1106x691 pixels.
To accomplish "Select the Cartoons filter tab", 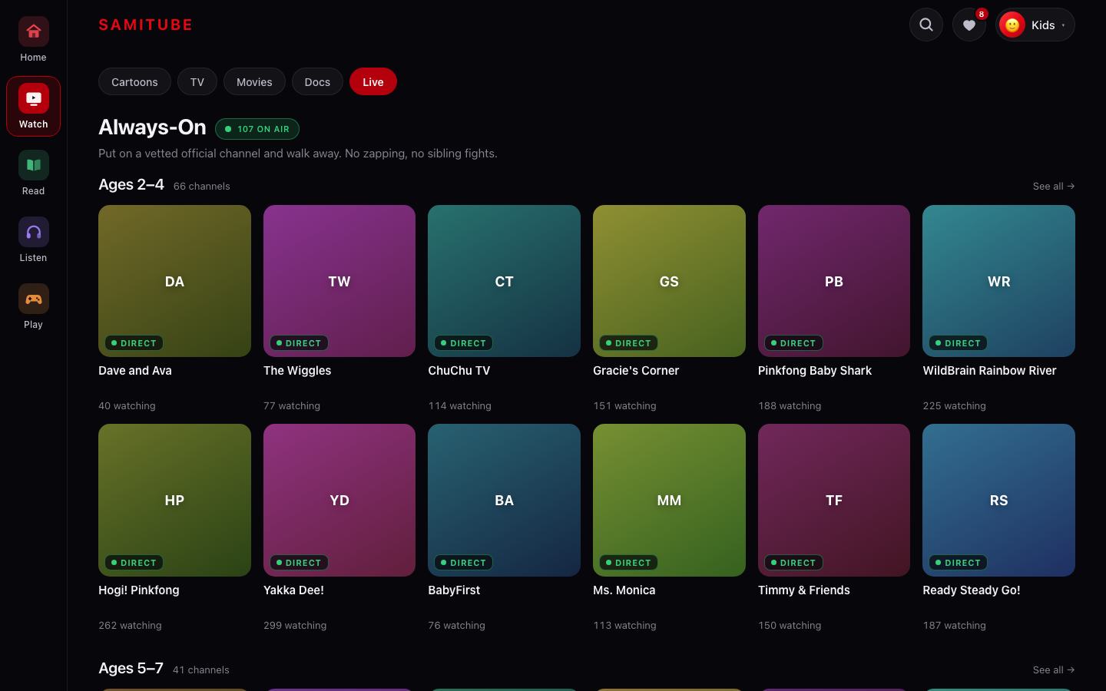I will click(x=134, y=82).
